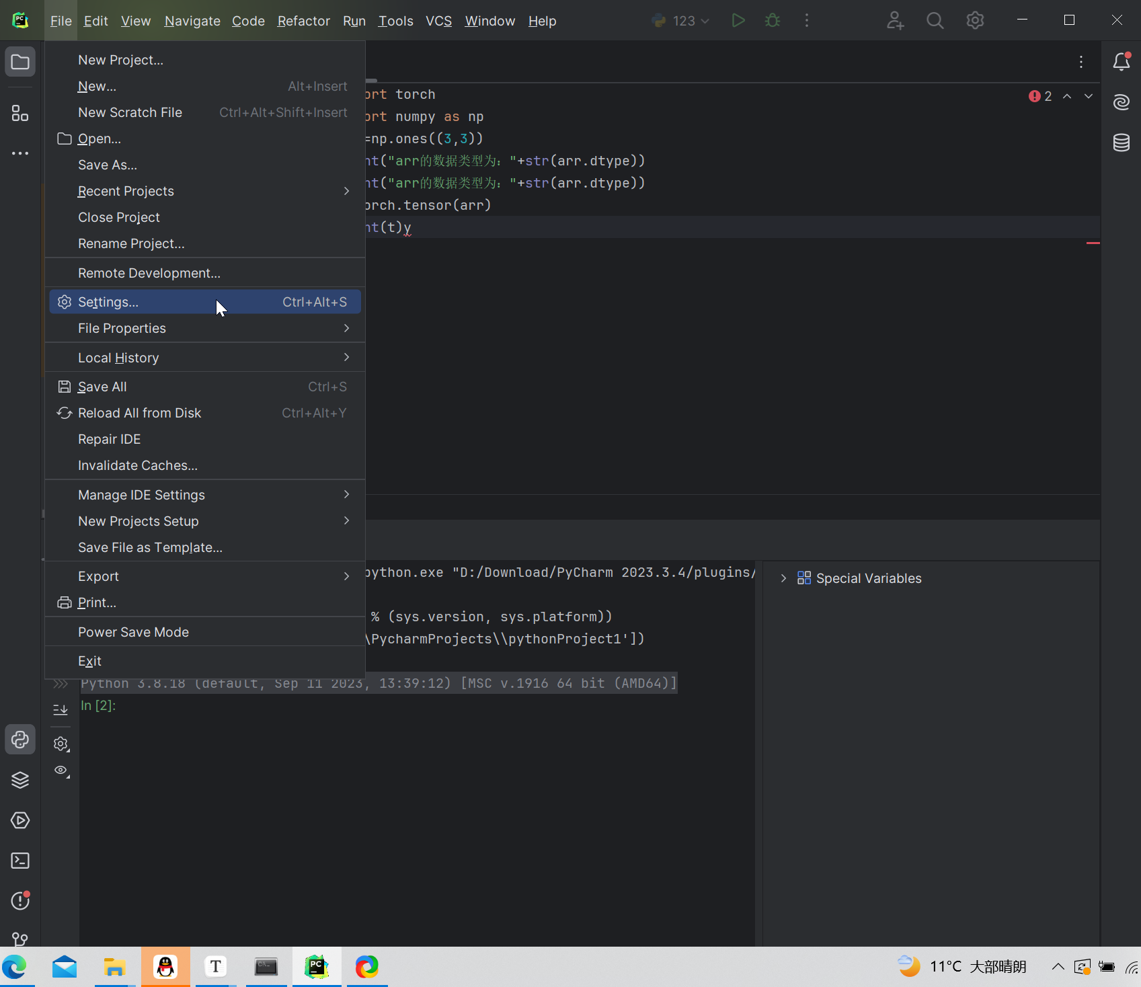Screen dimensions: 1141x987
Task: Choose Save All in File menu
Action: coord(205,387)
